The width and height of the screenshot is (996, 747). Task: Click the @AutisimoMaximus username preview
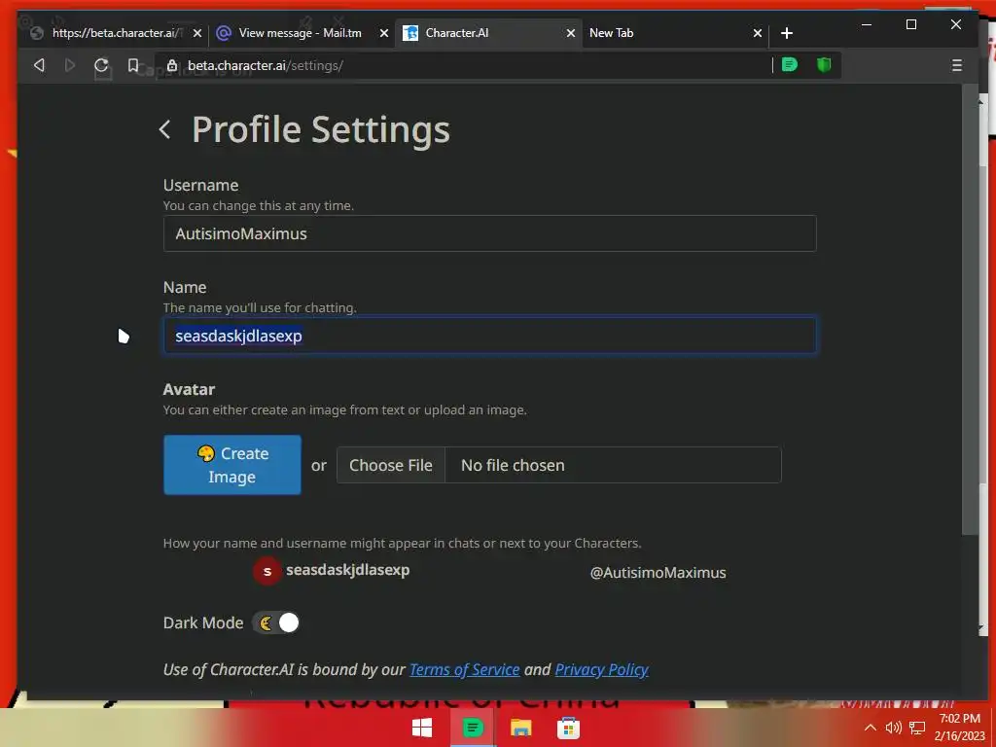coord(658,572)
